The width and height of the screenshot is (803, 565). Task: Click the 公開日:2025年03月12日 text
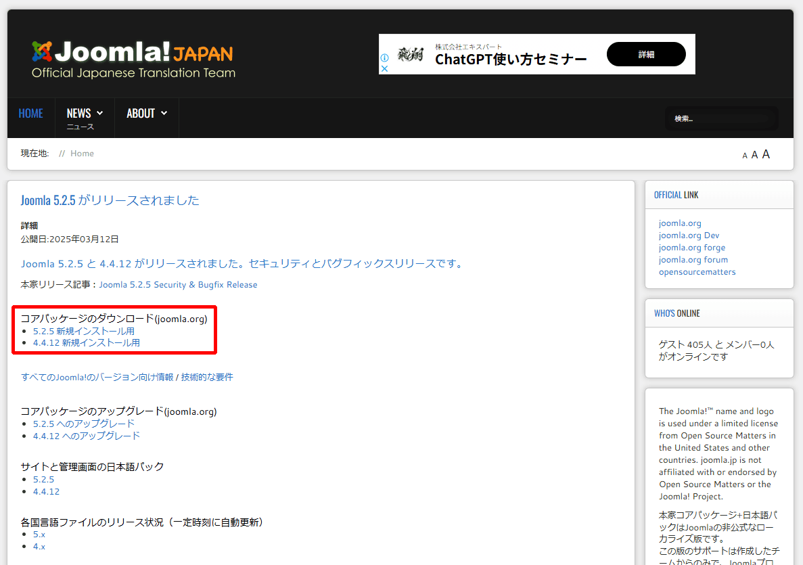click(x=70, y=240)
